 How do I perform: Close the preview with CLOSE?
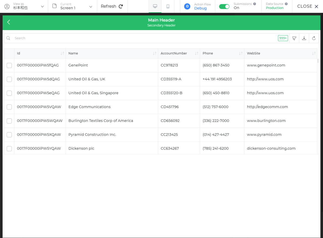tap(308, 6)
